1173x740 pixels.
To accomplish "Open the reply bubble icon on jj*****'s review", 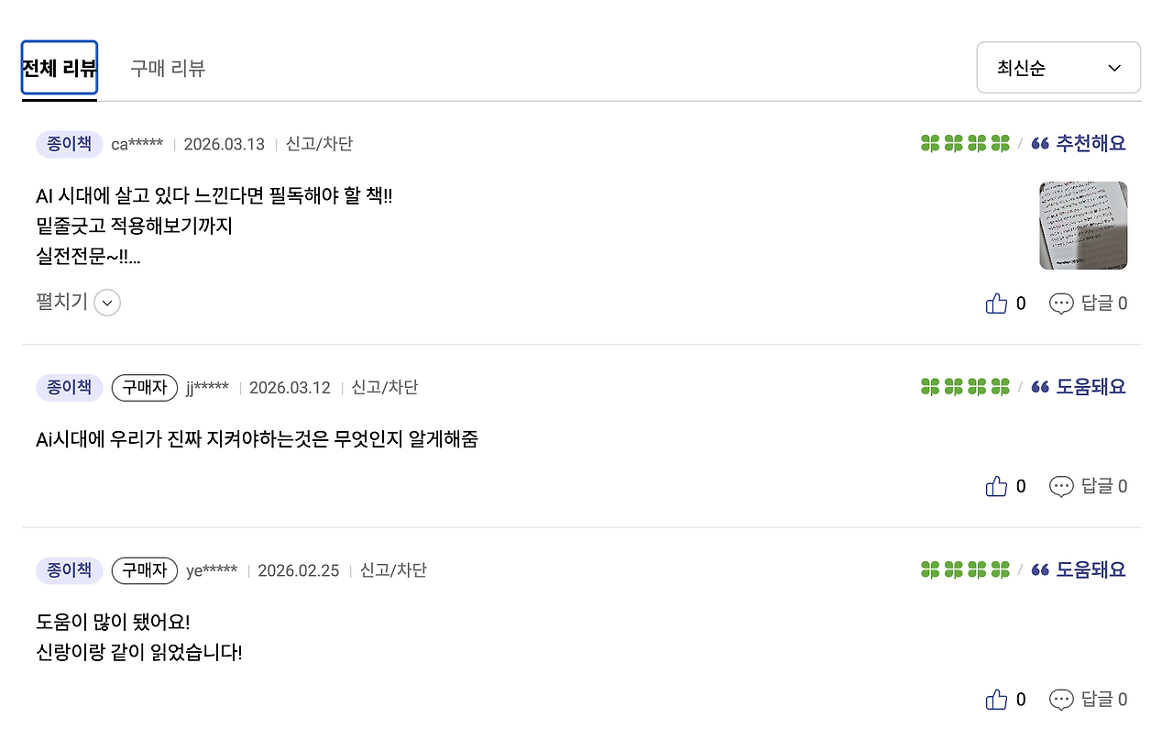I will pyautogui.click(x=1062, y=486).
